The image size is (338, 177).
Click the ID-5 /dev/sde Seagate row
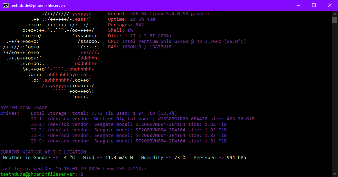pyautogui.click(x=129, y=141)
